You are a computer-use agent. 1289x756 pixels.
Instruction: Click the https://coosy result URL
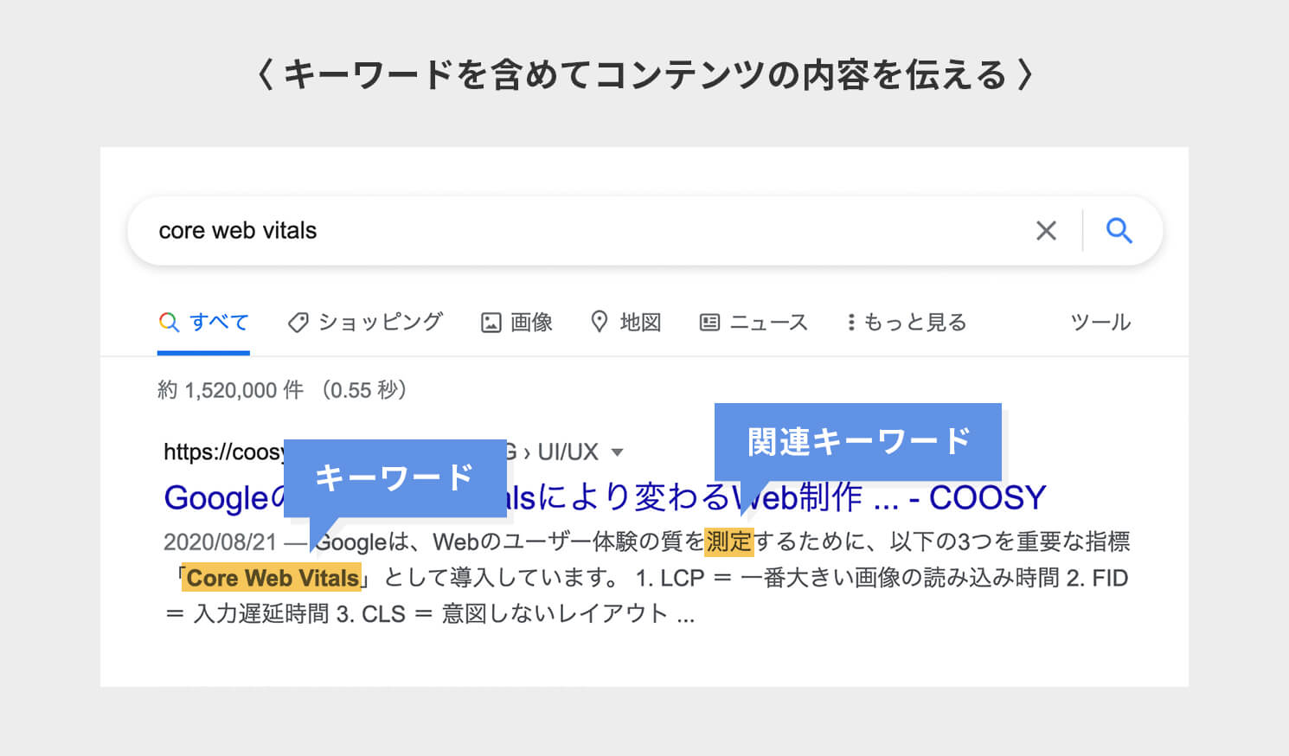pos(223,452)
